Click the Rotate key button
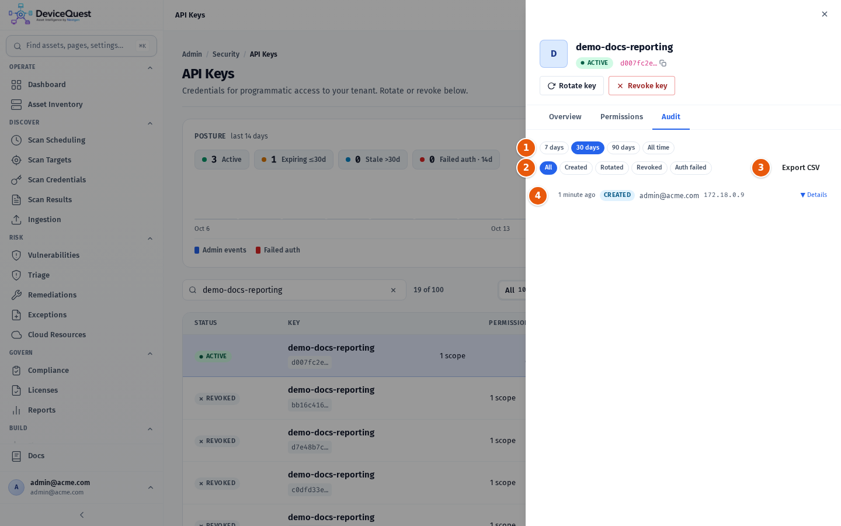 (x=572, y=86)
